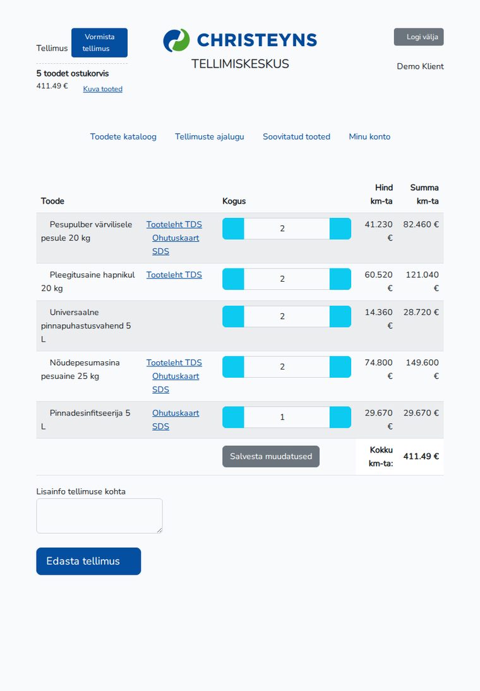Click the Summa km-ta column header
This screenshot has height=691, width=480.
coord(424,195)
